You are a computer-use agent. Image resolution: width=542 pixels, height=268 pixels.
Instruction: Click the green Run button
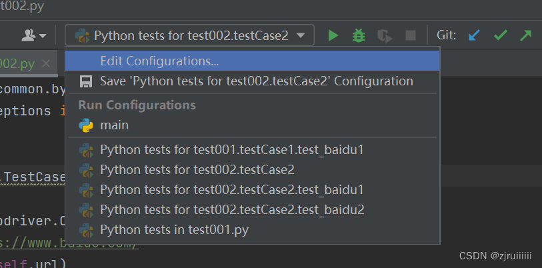tap(333, 35)
